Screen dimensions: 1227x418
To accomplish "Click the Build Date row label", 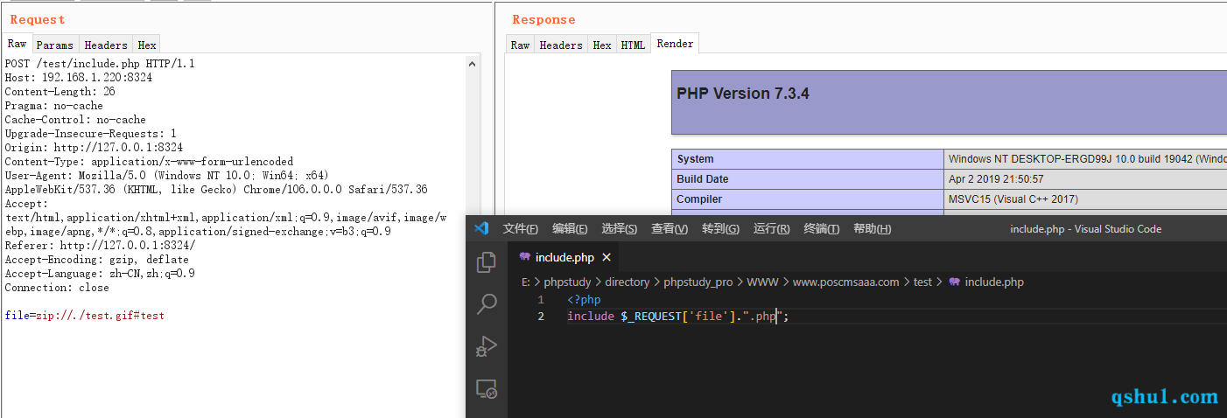I will [x=703, y=179].
